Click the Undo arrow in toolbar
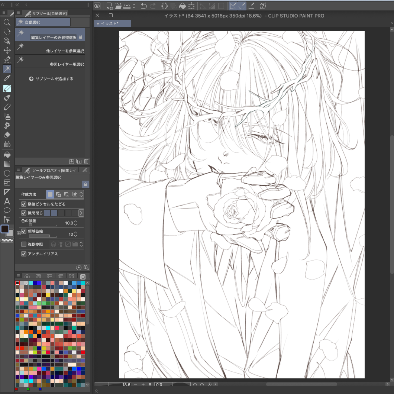 pos(144,6)
